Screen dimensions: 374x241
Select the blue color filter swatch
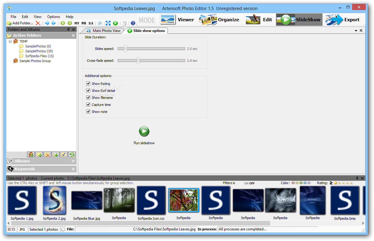point(305,183)
